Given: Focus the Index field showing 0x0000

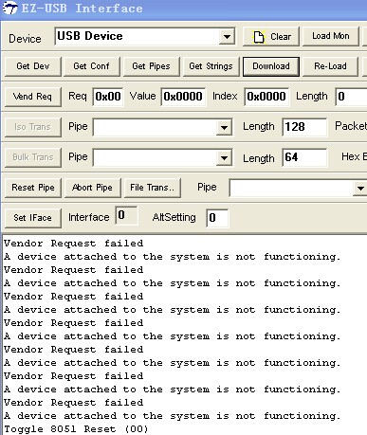Looking at the screenshot, I should [x=266, y=97].
